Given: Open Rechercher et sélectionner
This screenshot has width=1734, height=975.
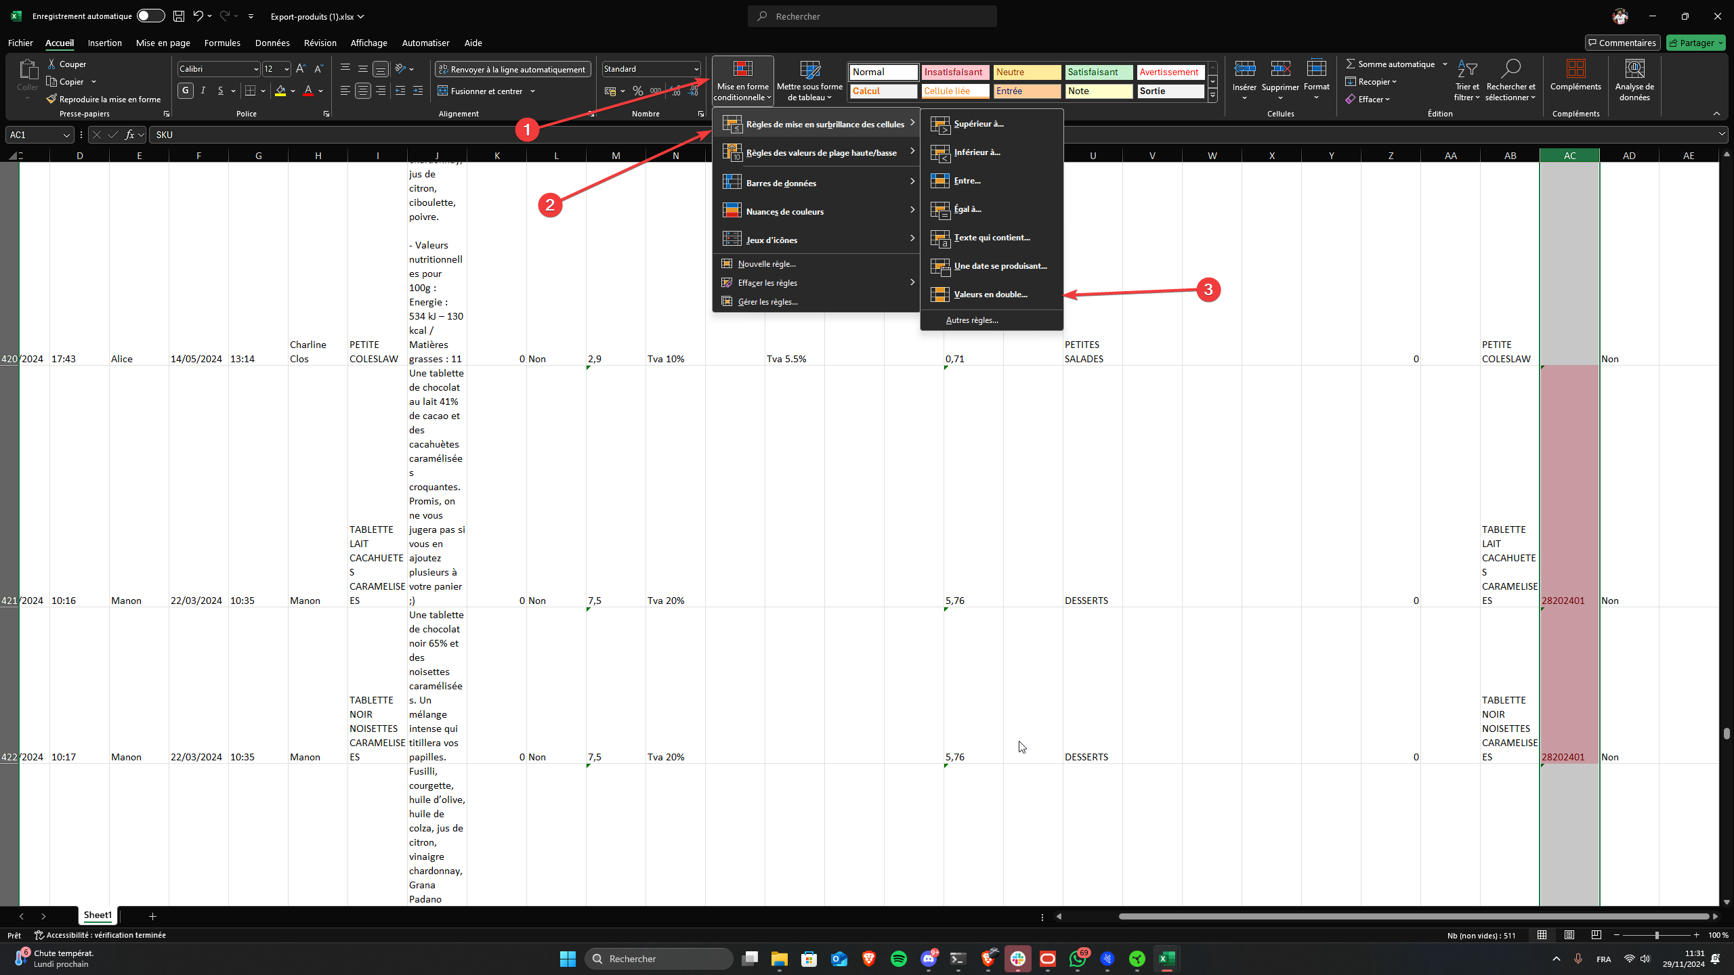Looking at the screenshot, I should tap(1511, 81).
